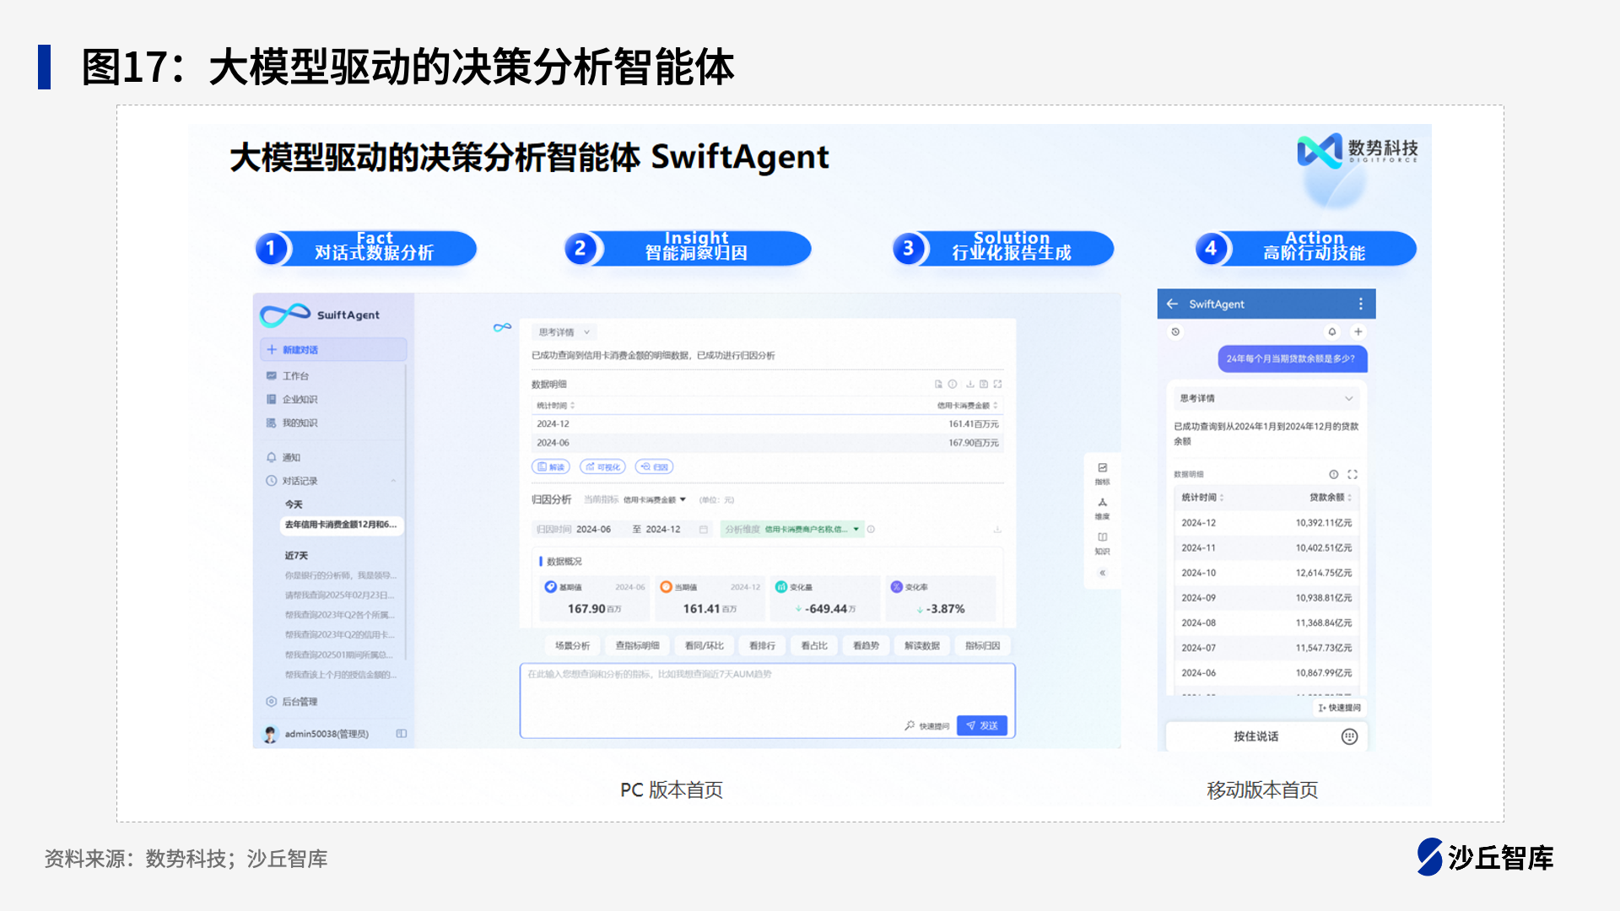Click the query input text box
This screenshot has width=1620, height=911.
767,701
